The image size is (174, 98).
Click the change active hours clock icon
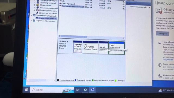click(160, 76)
